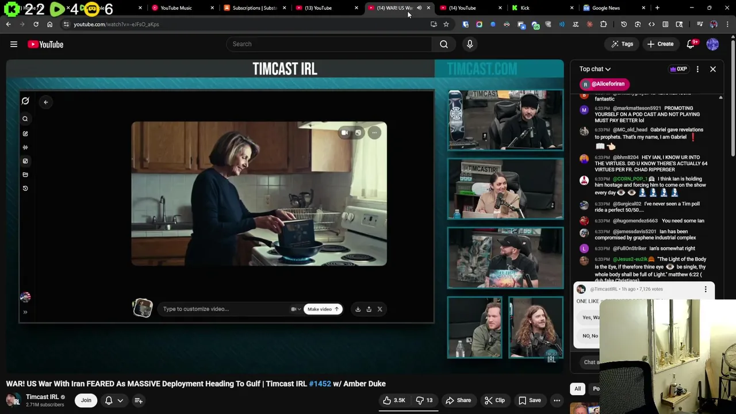Share the video

[458, 400]
